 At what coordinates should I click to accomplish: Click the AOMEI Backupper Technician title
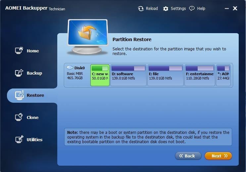[x=35, y=8]
